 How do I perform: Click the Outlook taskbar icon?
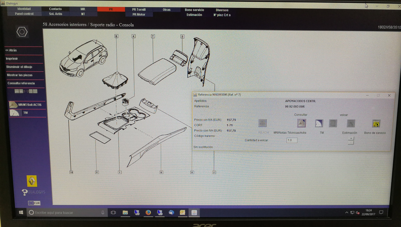(x=183, y=213)
